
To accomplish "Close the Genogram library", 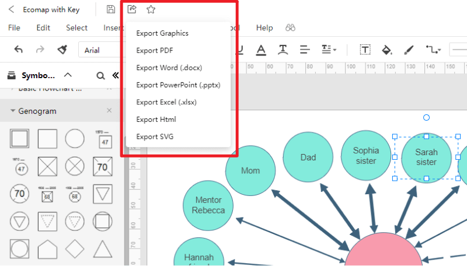I will (109, 111).
